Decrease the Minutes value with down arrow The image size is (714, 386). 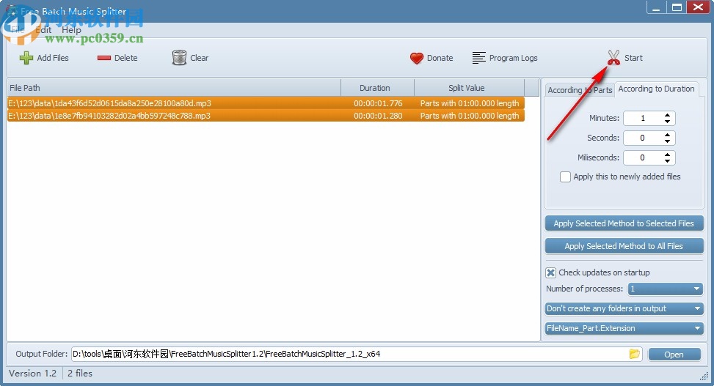(x=667, y=122)
